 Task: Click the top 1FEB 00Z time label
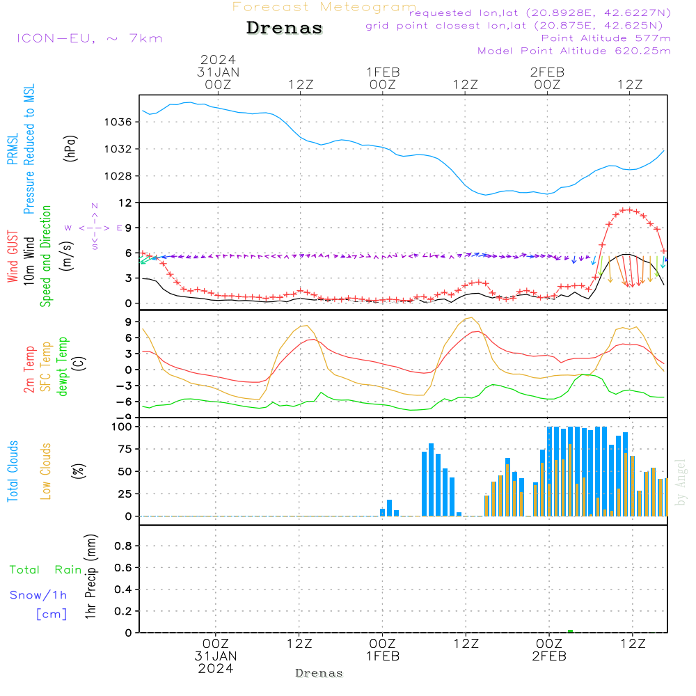383,78
